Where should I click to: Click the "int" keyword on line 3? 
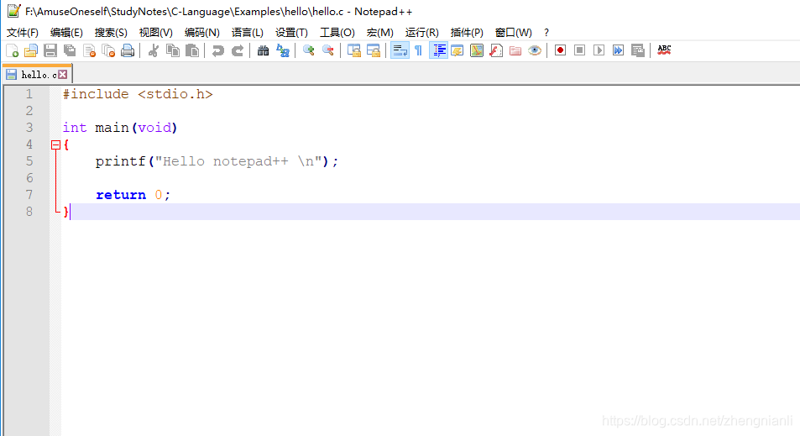click(75, 128)
